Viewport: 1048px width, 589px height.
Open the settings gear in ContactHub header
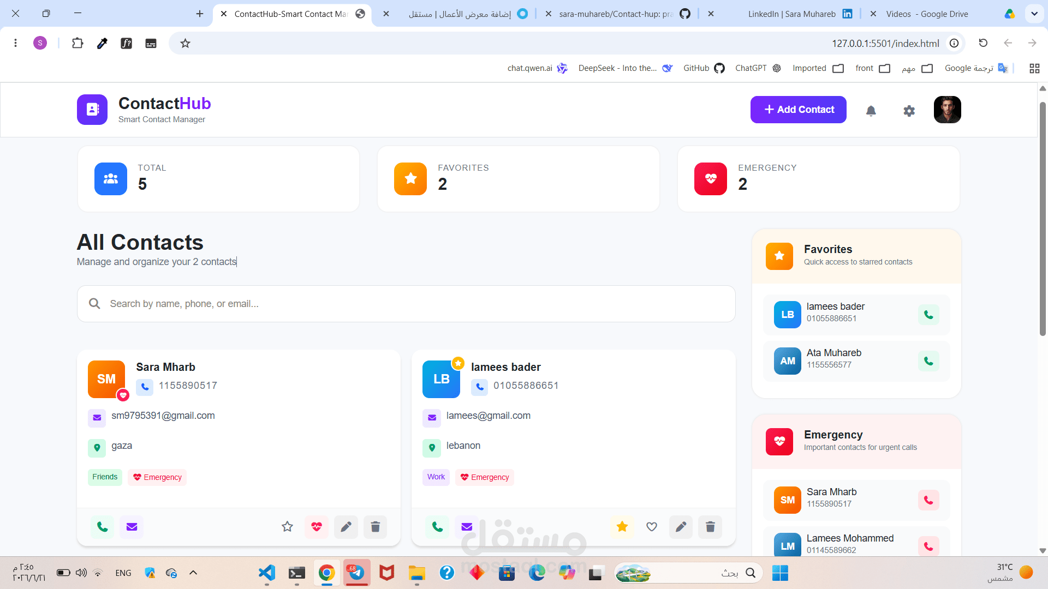coord(909,111)
